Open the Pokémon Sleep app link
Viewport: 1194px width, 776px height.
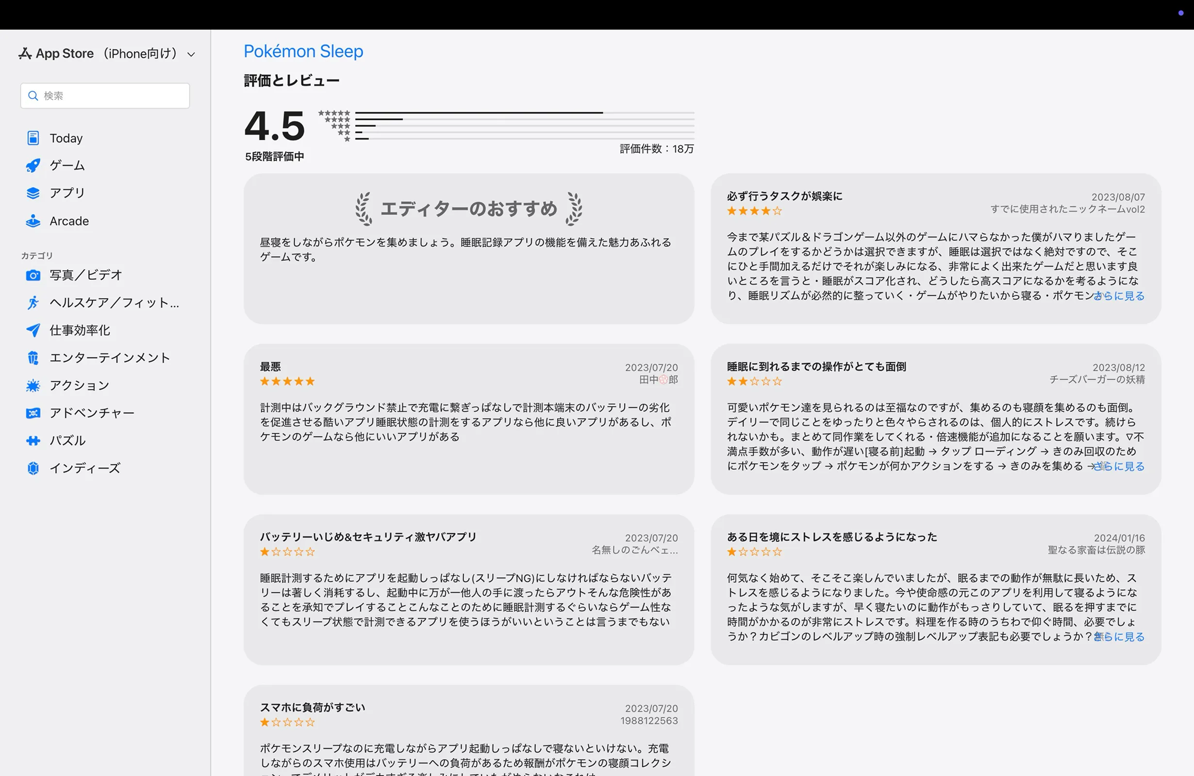click(x=303, y=51)
